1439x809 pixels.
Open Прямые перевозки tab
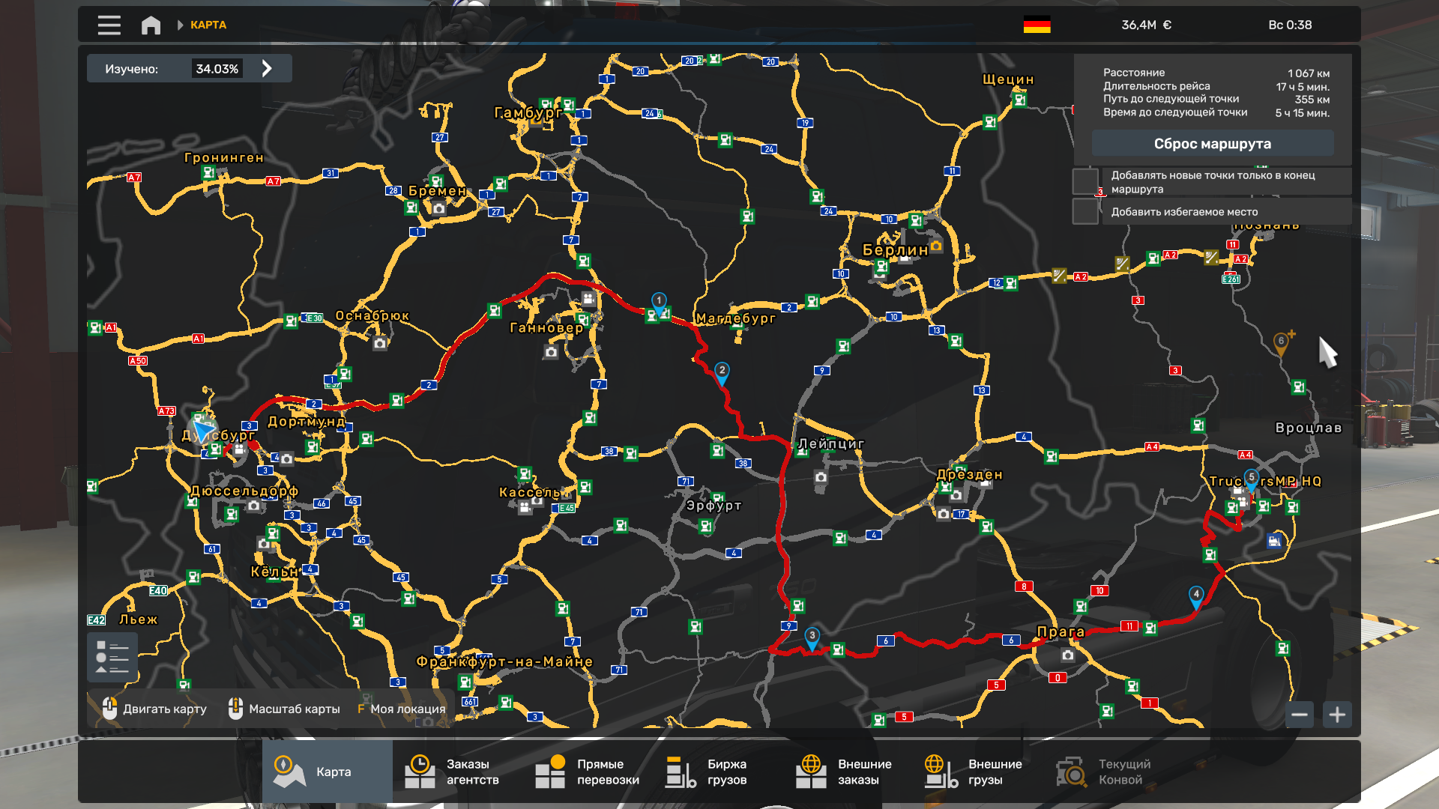[x=588, y=772]
